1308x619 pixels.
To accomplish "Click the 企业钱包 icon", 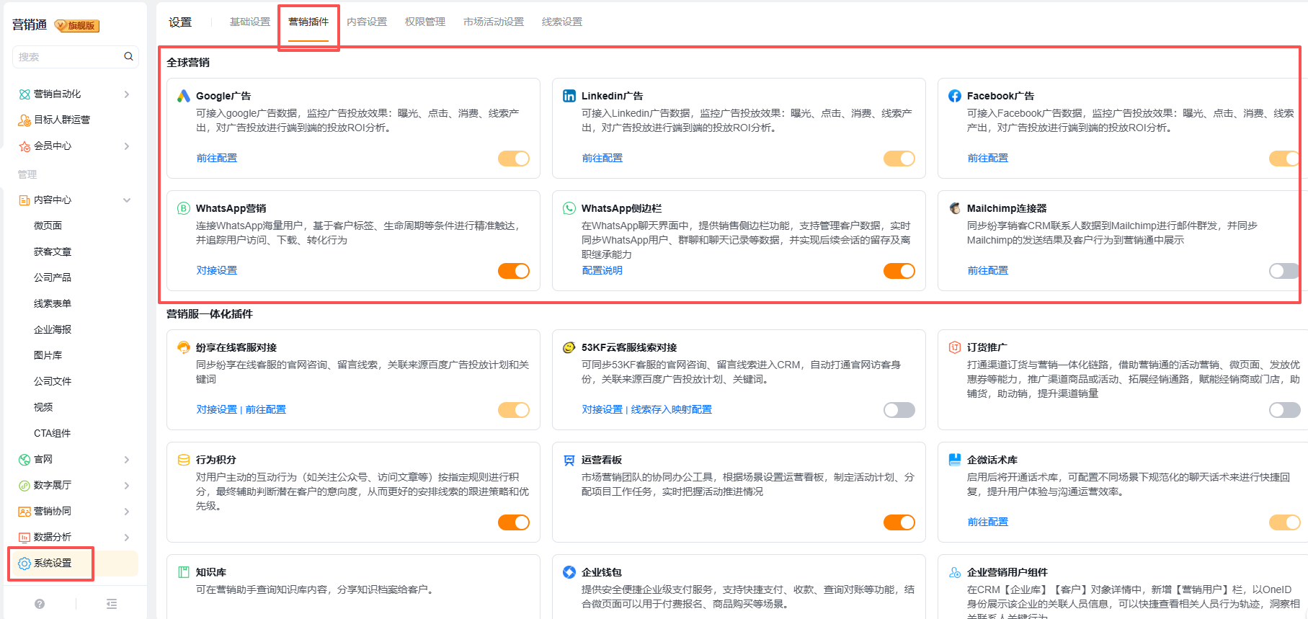I will 569,572.
